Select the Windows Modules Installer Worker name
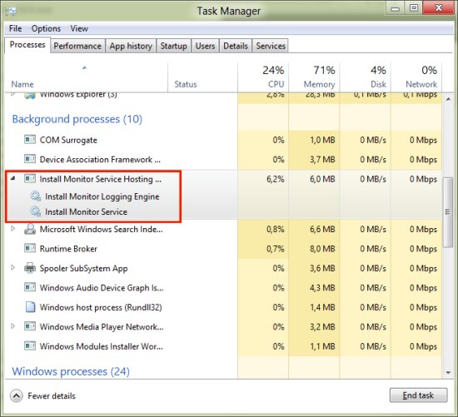Image resolution: width=458 pixels, height=417 pixels. click(102, 346)
